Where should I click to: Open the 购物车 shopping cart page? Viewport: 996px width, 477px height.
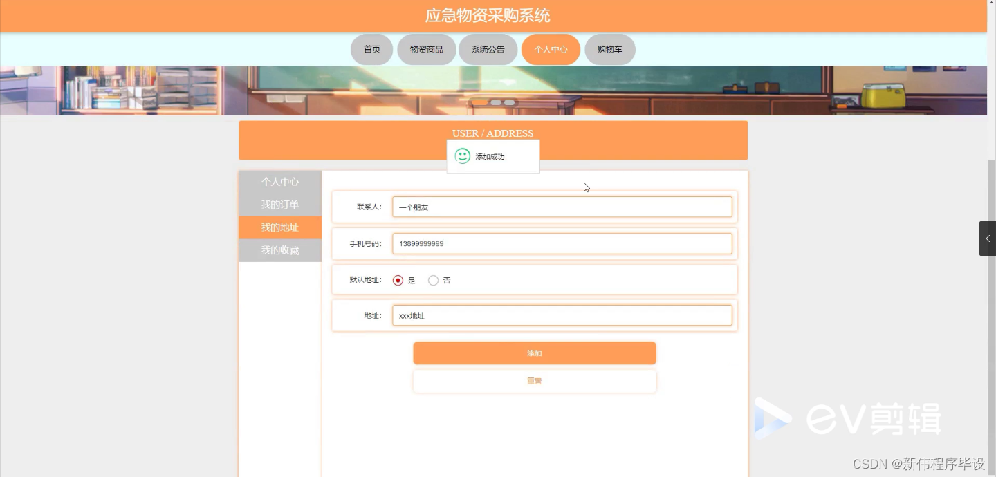tap(609, 49)
